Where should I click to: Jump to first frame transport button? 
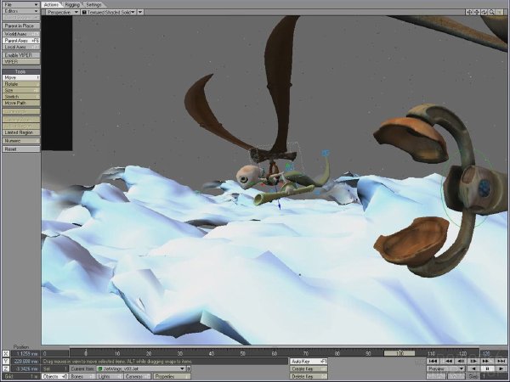click(x=433, y=361)
